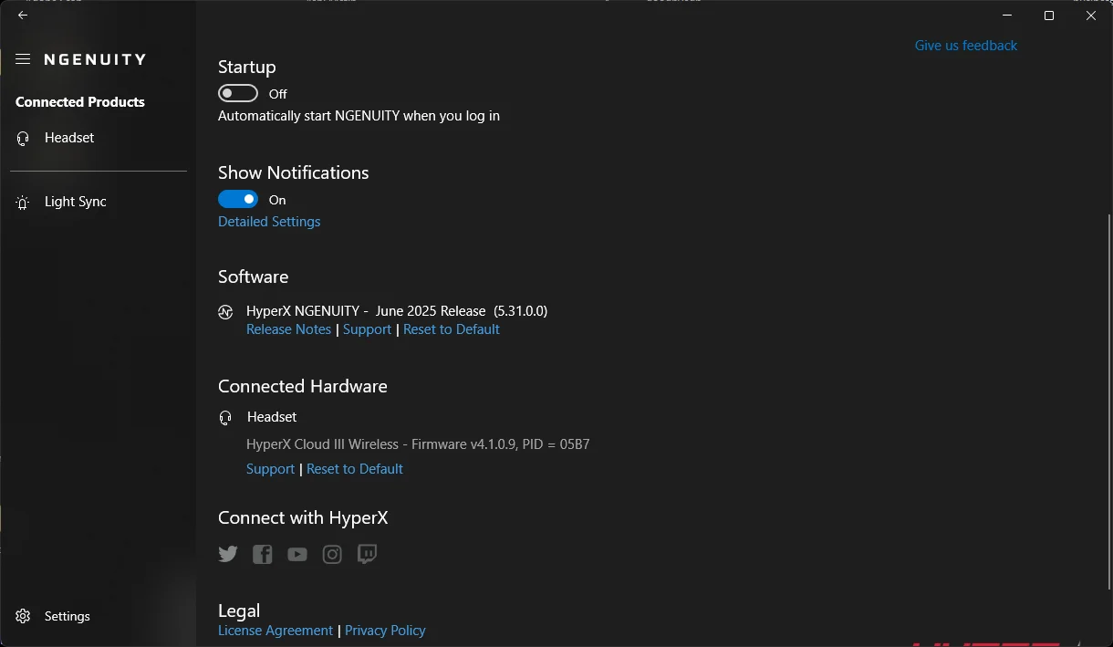Screen dimensions: 1113x647
Task: Open notification Detailed Settings link
Action: (269, 222)
